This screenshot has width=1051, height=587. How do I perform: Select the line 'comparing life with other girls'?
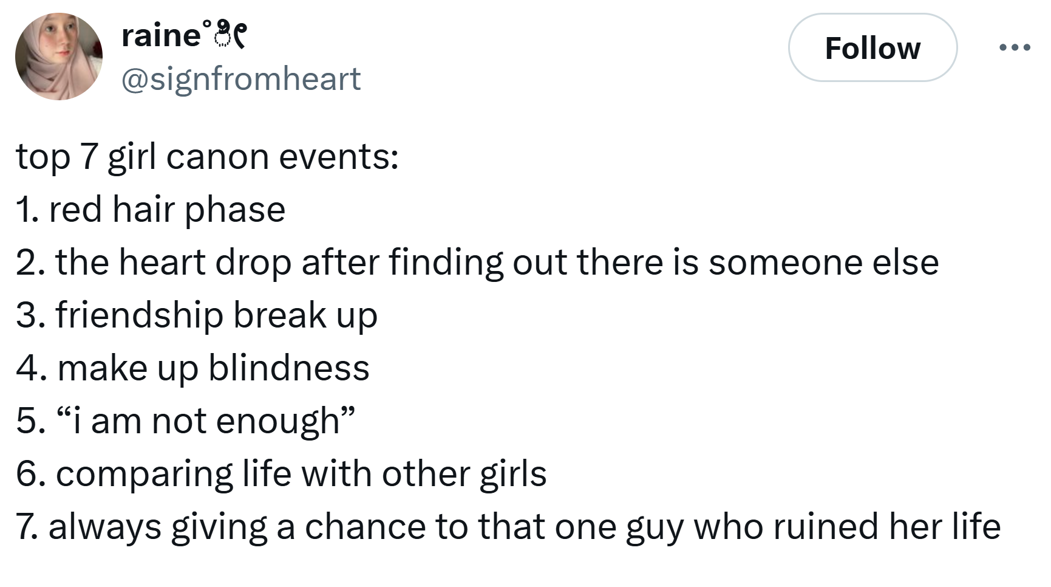[x=301, y=474]
